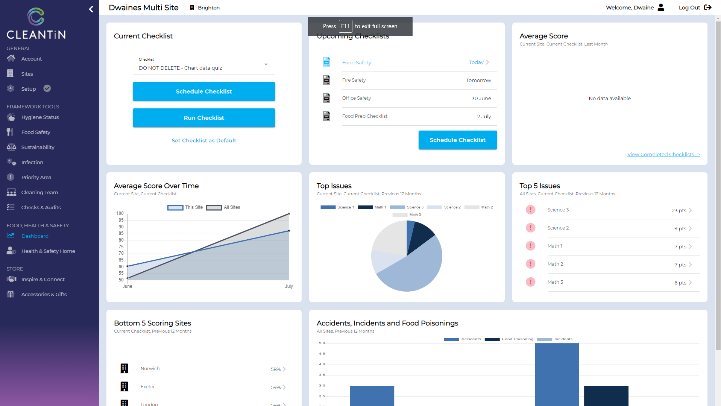
Task: Click the Priority Area exclamation icon
Action: coord(11,177)
